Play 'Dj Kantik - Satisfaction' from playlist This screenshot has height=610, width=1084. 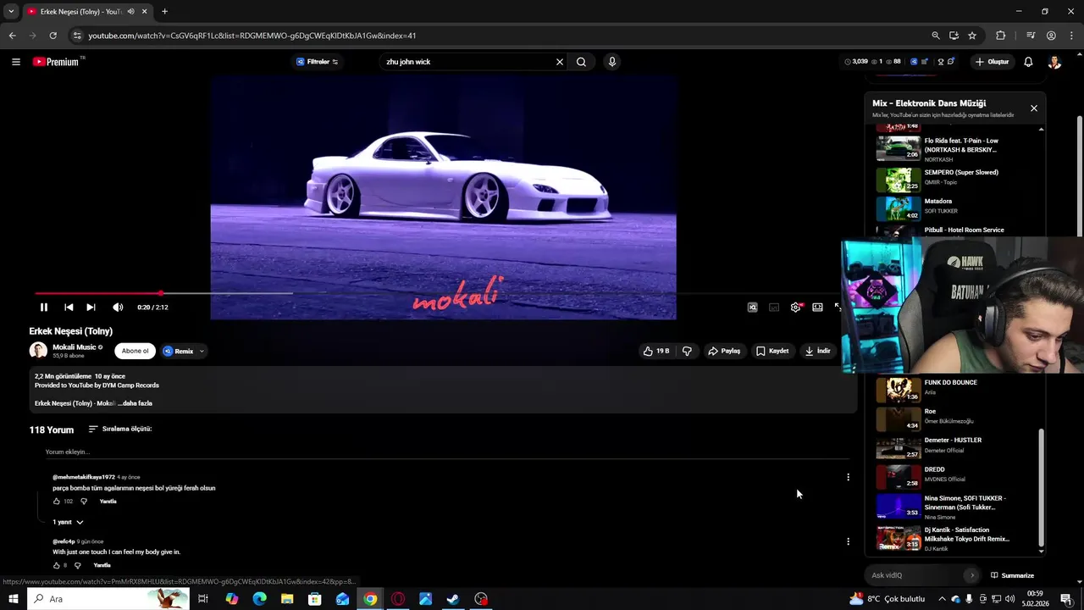[957, 539]
